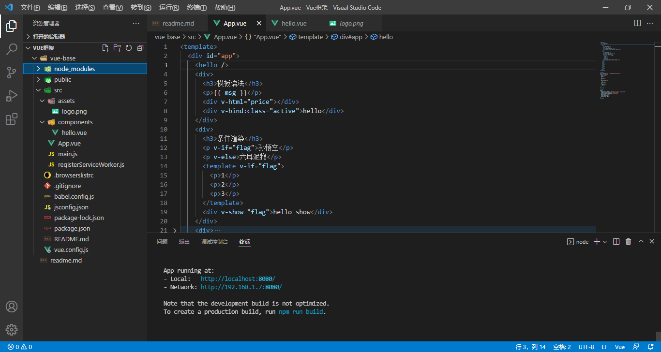Screen dimensions: 661x352
Task: Switch to the 问题 panel tab
Action: (x=162, y=242)
